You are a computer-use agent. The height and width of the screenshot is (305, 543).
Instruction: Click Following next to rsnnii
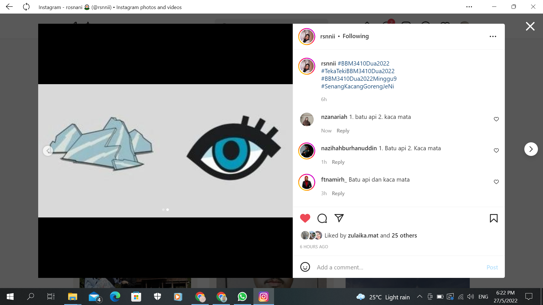pyautogui.click(x=355, y=36)
